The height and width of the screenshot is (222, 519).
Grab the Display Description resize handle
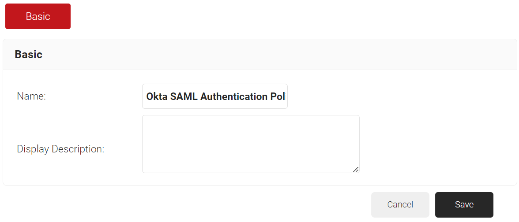tap(356, 169)
